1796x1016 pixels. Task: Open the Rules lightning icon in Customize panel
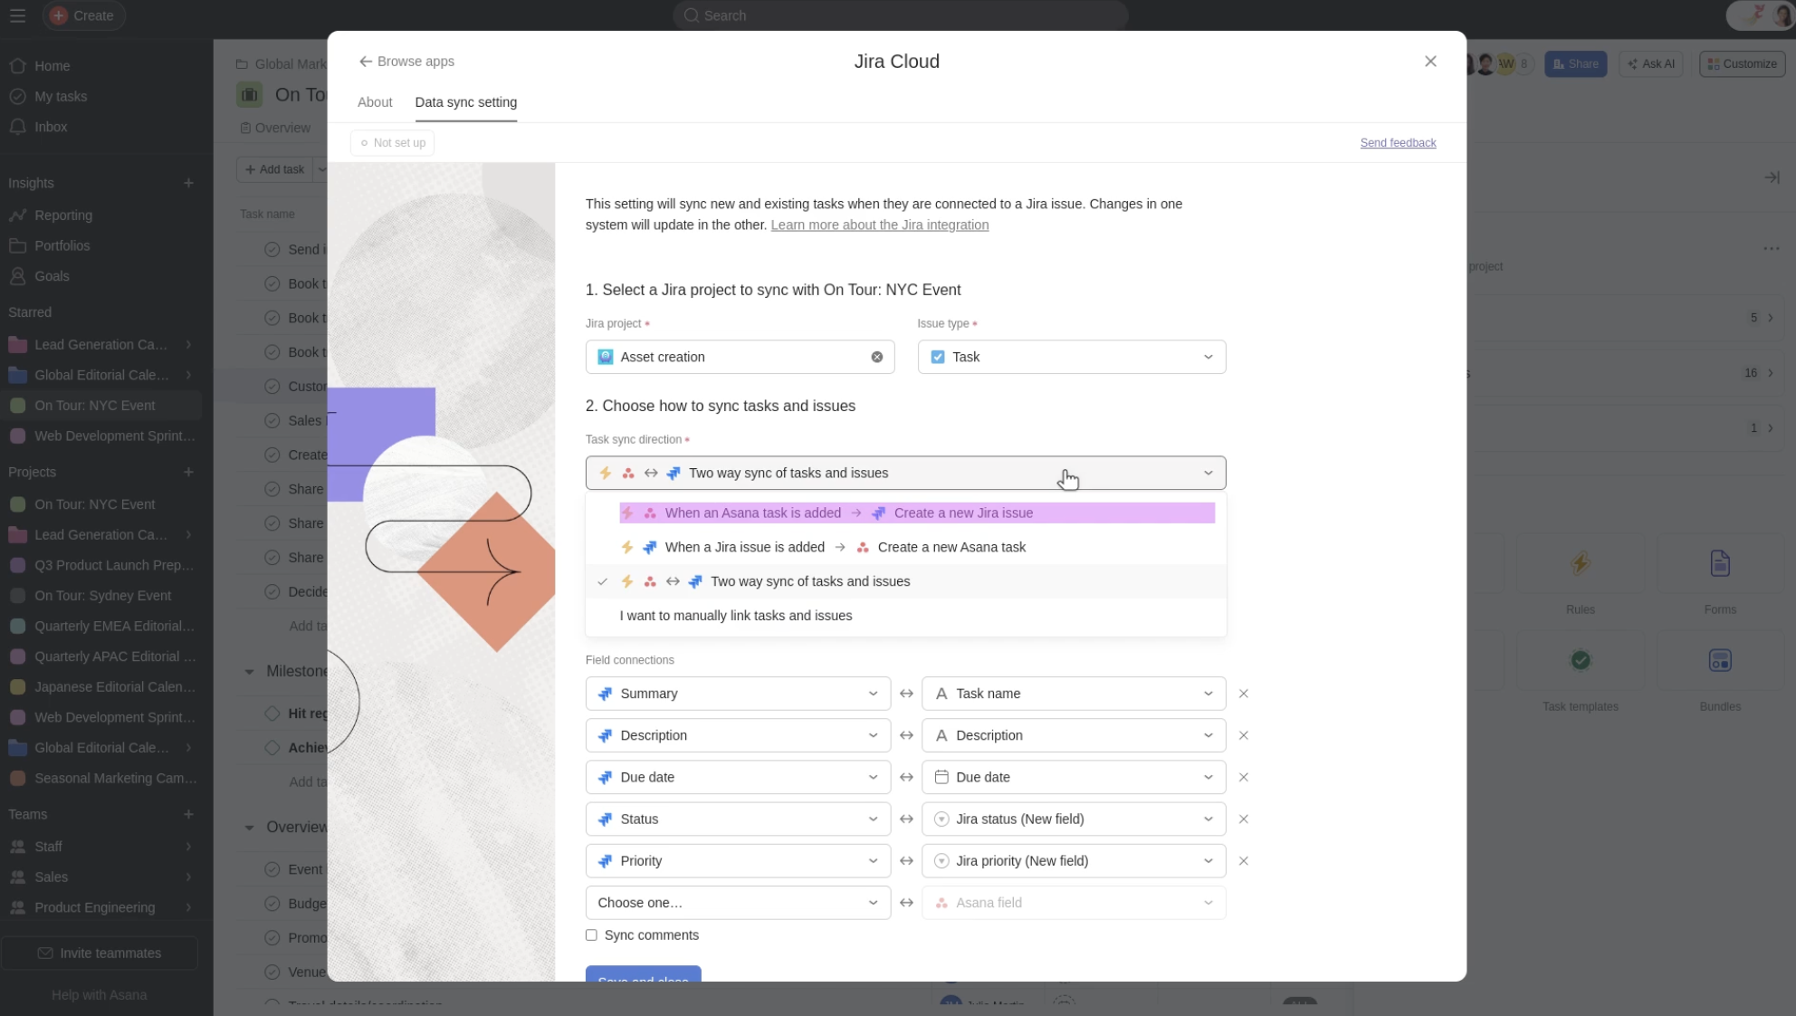[x=1580, y=564]
